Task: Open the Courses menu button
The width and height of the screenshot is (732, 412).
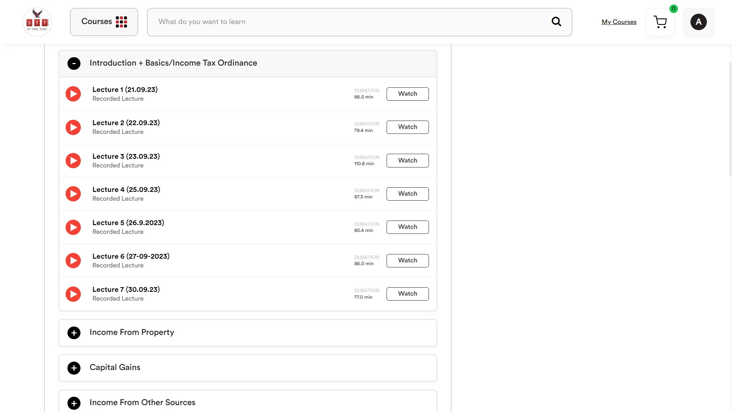Action: click(x=104, y=22)
